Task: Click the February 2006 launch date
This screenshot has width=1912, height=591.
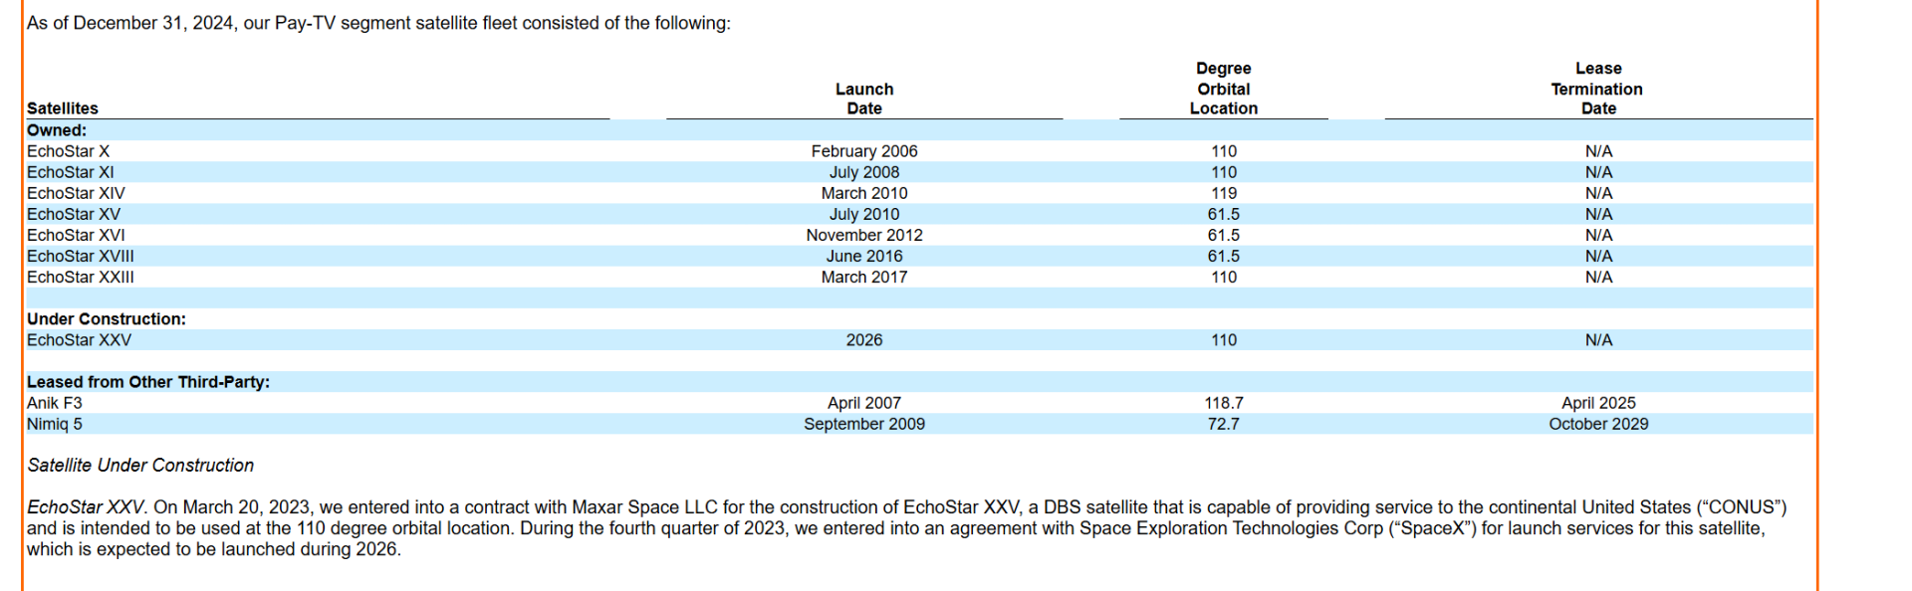Action: (x=863, y=151)
